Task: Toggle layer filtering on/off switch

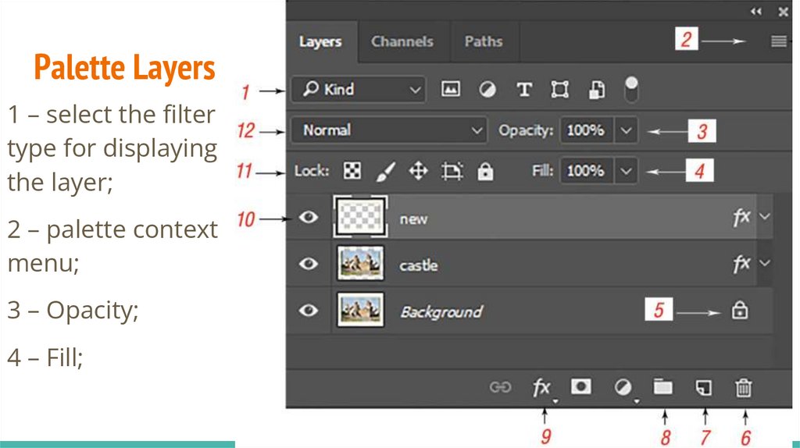Action: click(631, 89)
